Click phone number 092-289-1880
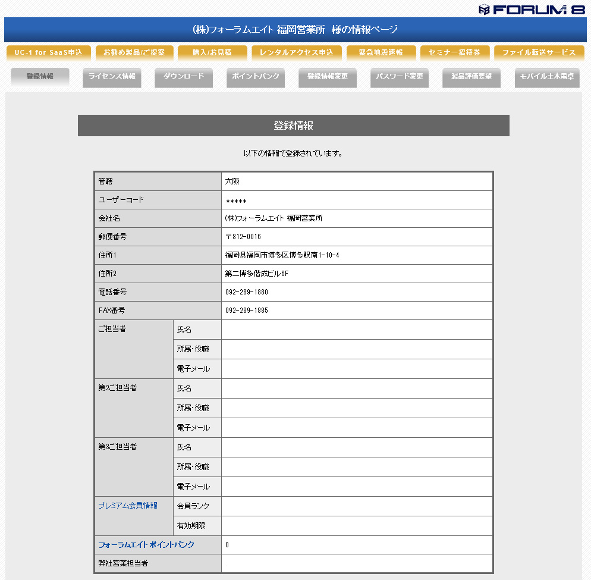The height and width of the screenshot is (580, 591). click(x=247, y=292)
